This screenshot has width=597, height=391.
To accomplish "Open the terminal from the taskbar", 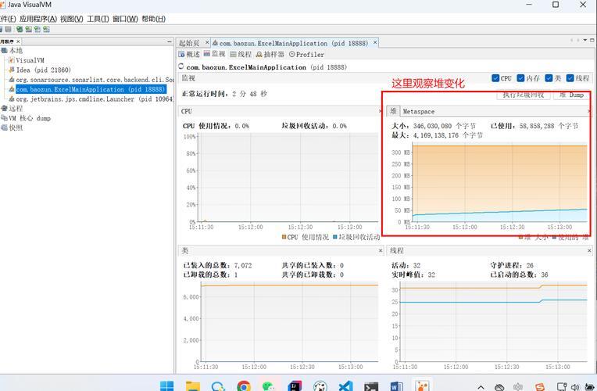I will click(371, 386).
